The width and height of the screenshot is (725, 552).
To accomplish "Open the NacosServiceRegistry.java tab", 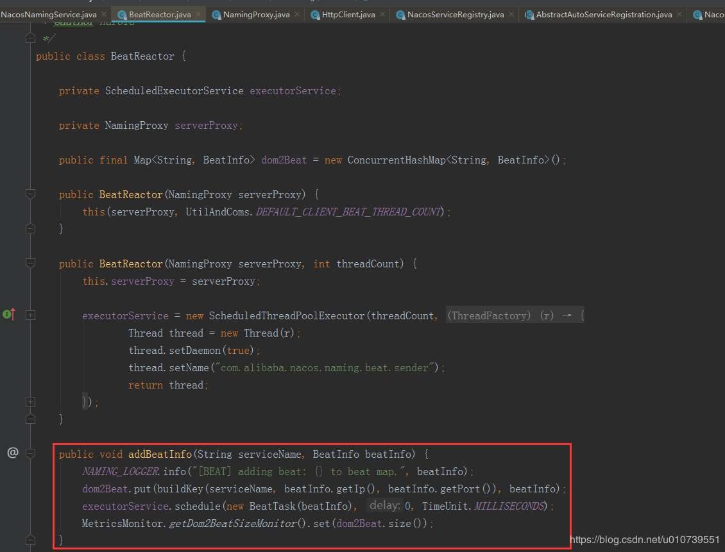I will (456, 14).
